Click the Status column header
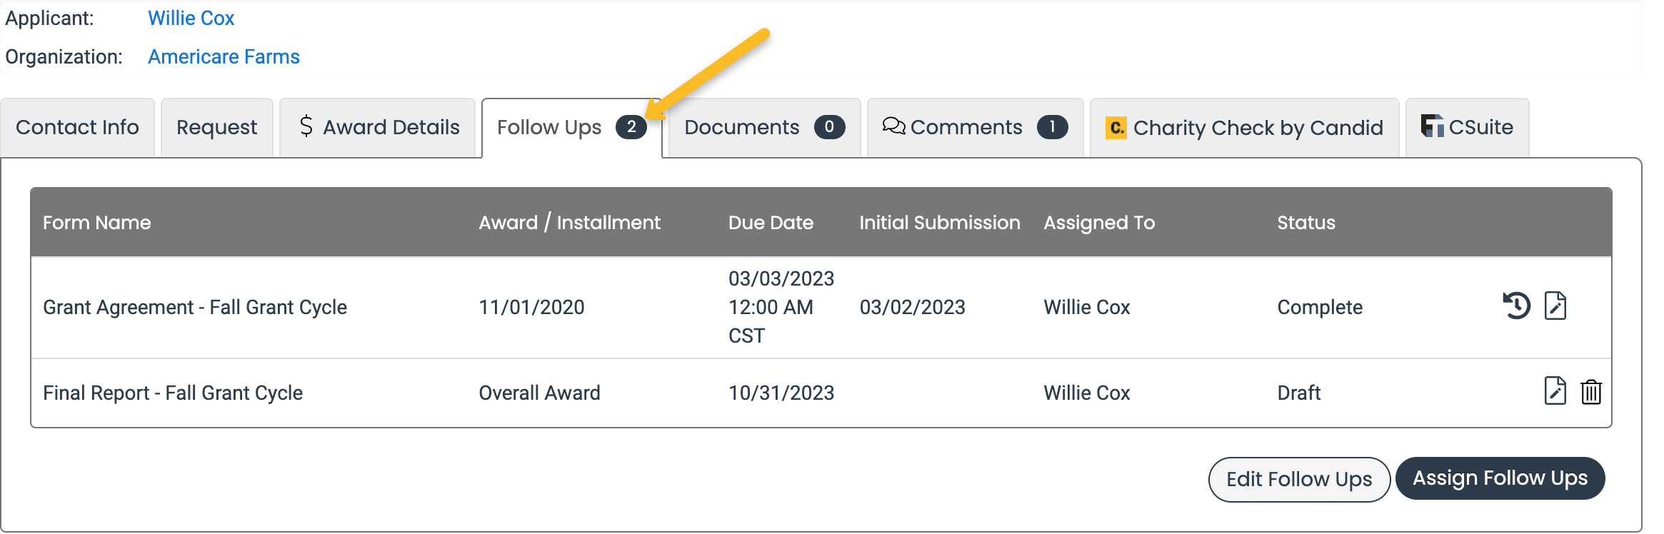 click(1305, 223)
